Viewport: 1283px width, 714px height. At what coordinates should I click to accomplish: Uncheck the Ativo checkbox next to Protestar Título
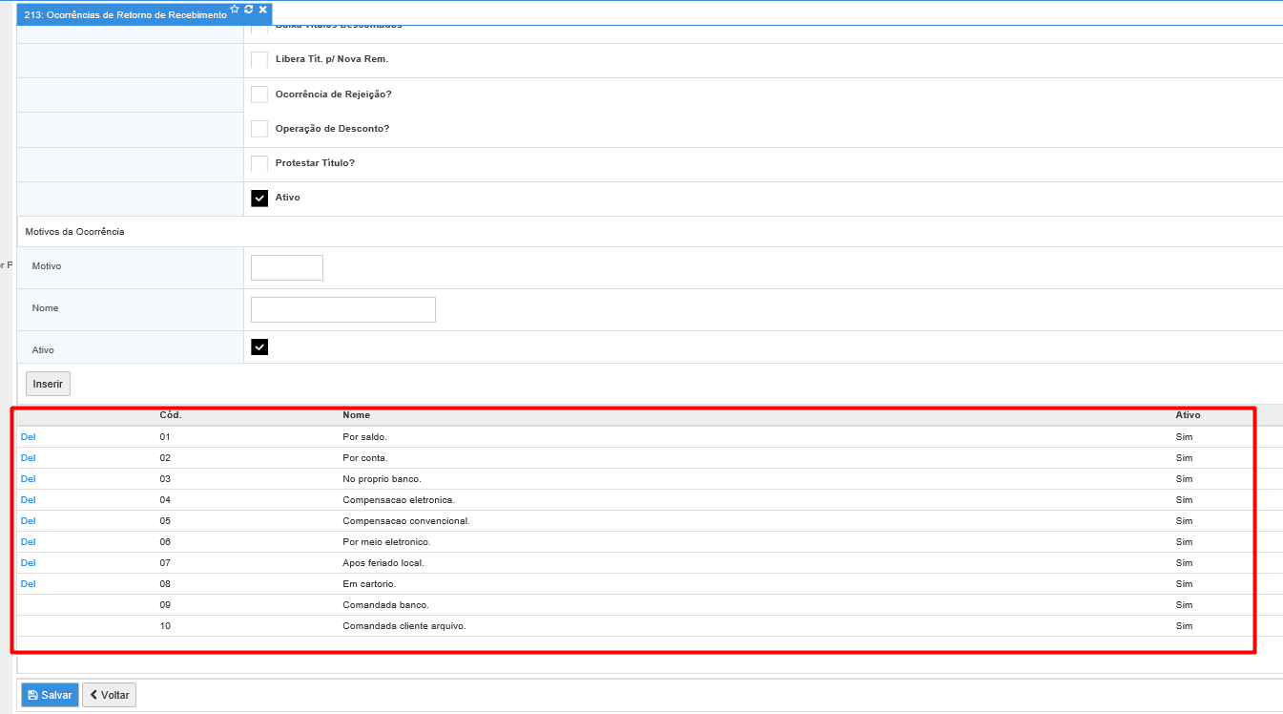coord(259,198)
